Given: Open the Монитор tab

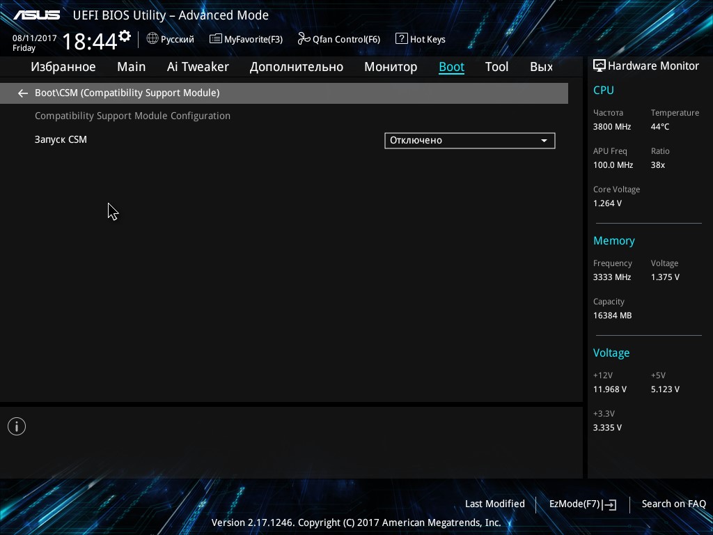Looking at the screenshot, I should coord(391,67).
